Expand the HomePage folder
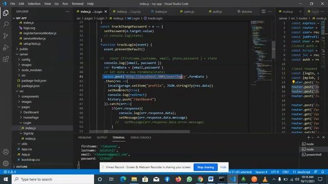 tap(43, 118)
